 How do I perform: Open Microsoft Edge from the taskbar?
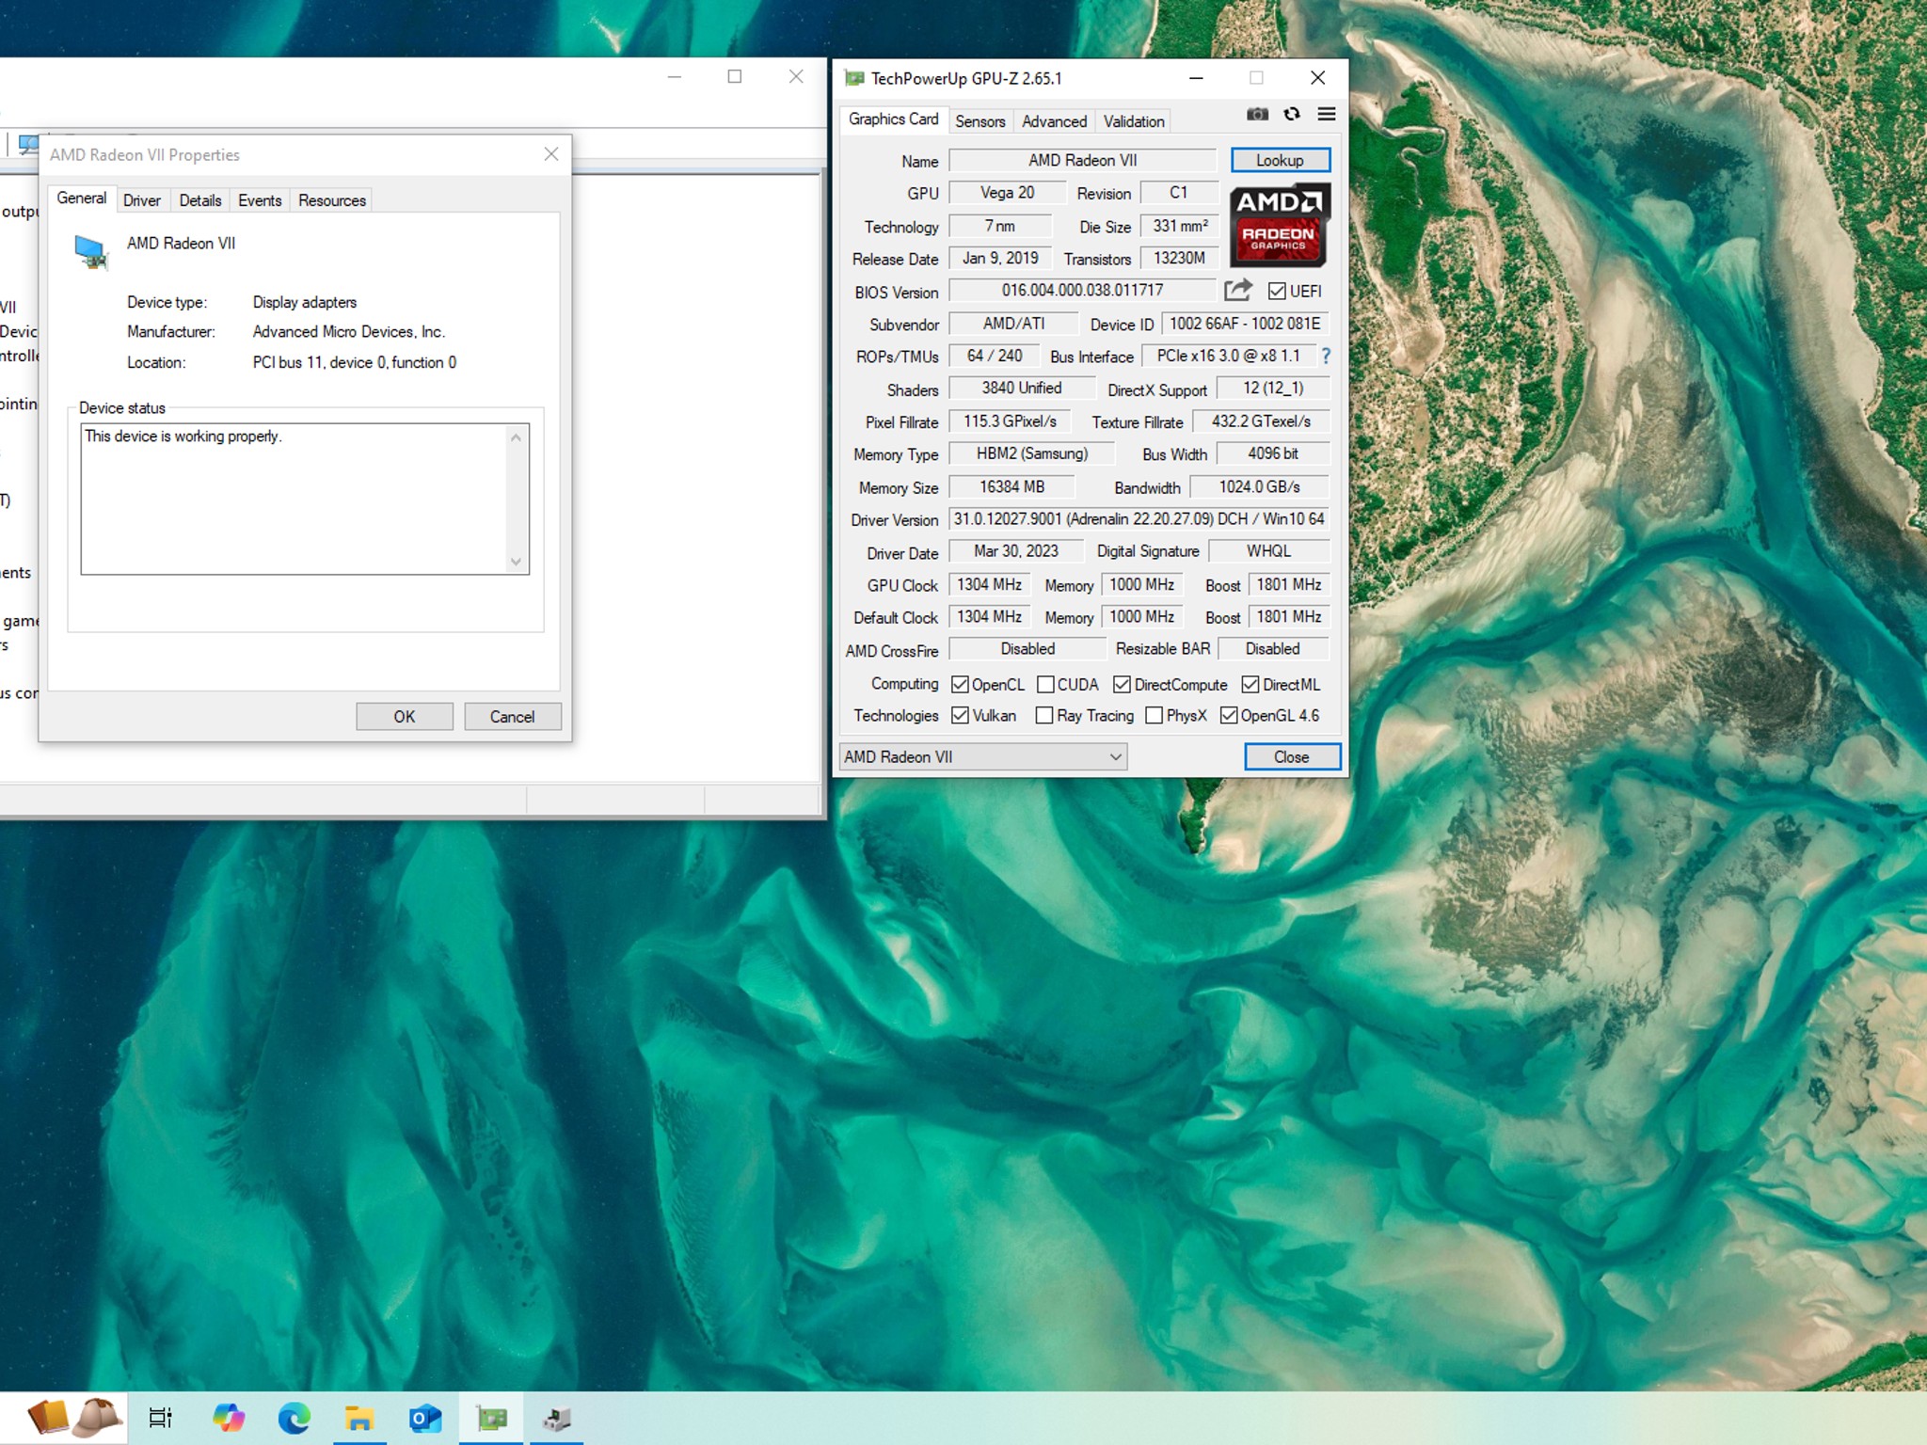point(295,1418)
